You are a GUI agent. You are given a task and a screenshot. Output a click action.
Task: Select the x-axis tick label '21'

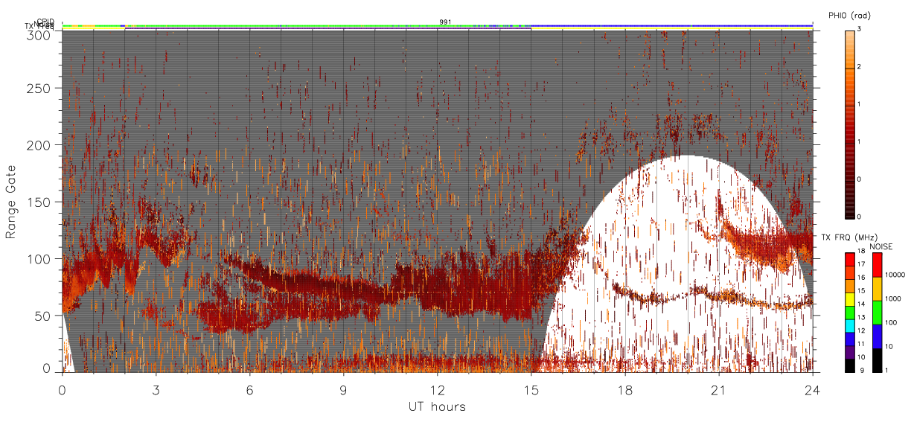[x=718, y=389]
